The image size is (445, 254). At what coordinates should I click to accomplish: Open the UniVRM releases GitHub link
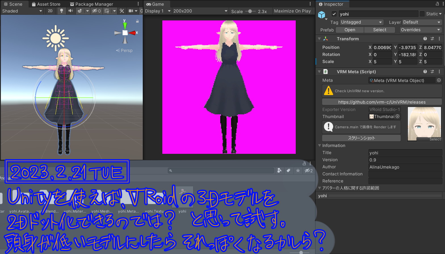point(382,102)
